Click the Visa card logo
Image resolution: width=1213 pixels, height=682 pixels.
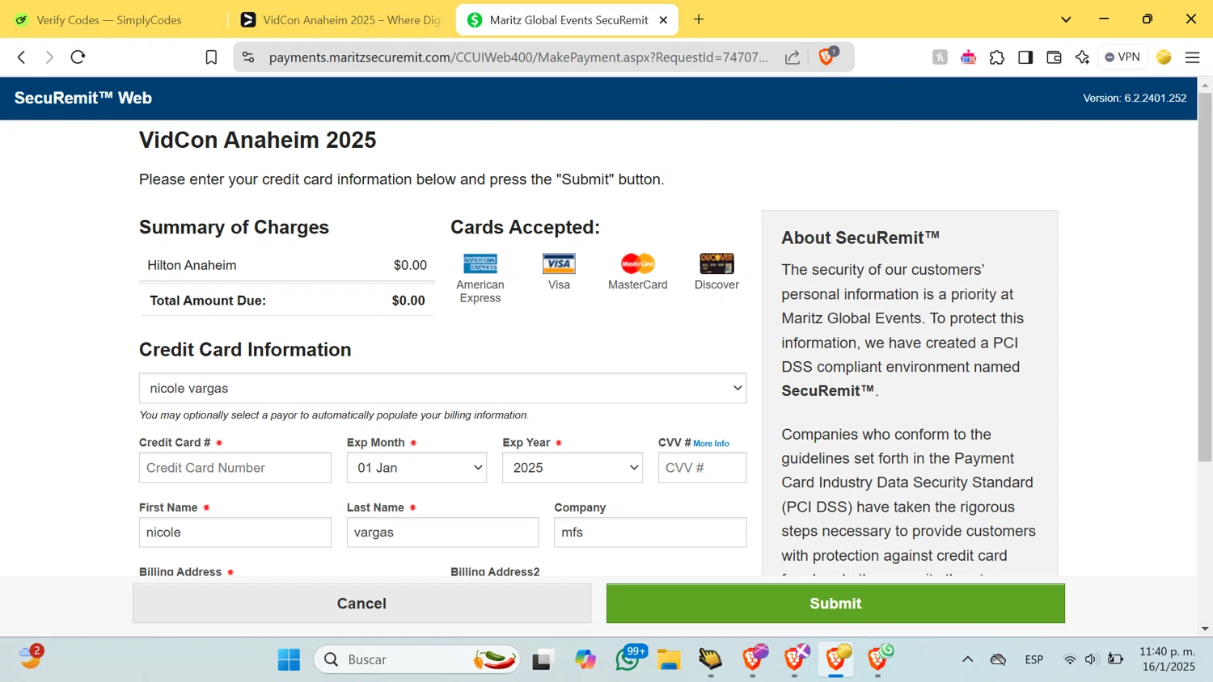559,263
